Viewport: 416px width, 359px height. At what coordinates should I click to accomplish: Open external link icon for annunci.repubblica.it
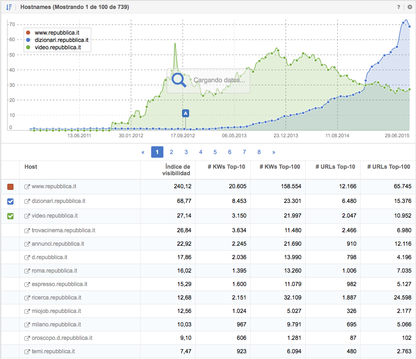pyautogui.click(x=27, y=244)
